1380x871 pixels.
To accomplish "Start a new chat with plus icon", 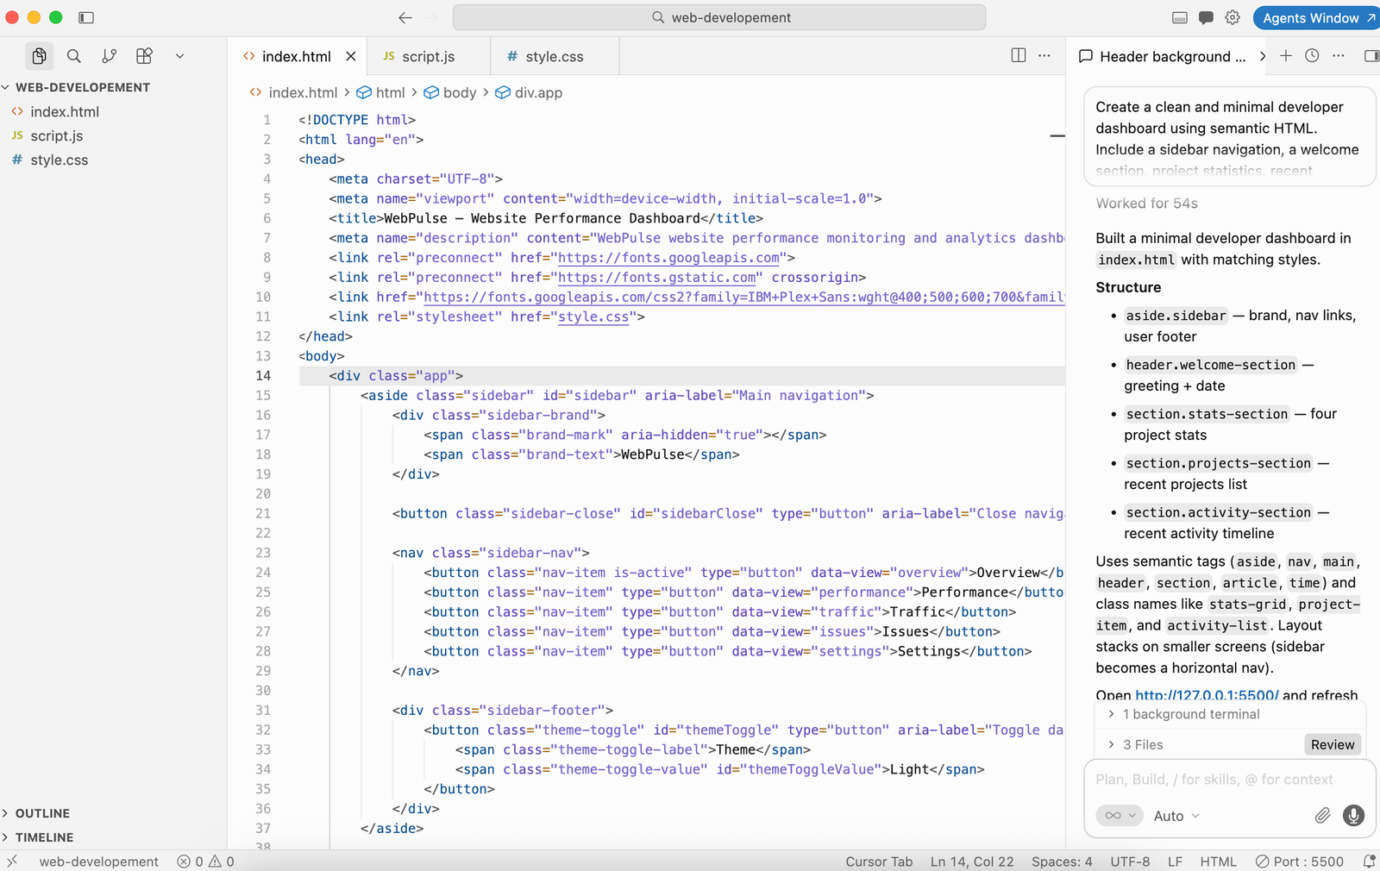I will pyautogui.click(x=1285, y=55).
